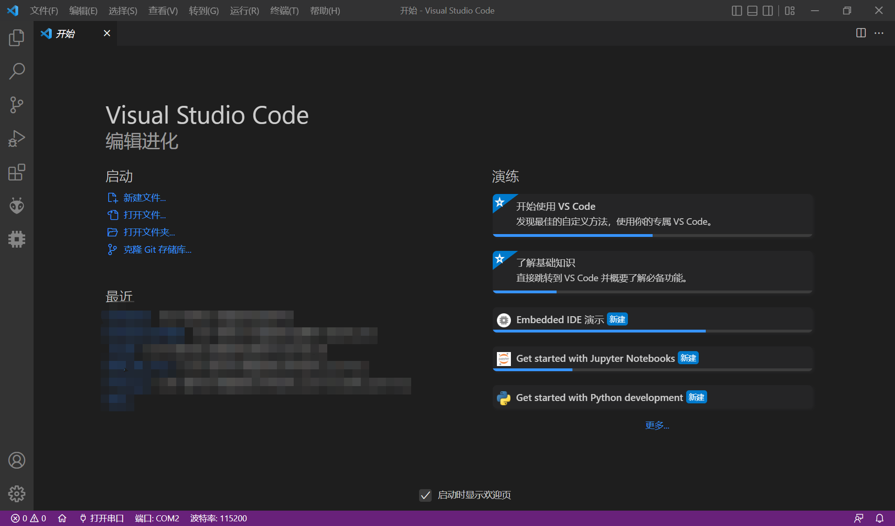Click the folder icon beside 打开文件夹
Viewport: 895px width, 526px height.
(x=112, y=232)
